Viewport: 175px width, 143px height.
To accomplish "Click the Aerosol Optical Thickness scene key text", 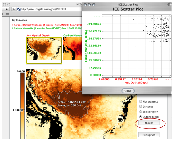I will coord(47,25).
